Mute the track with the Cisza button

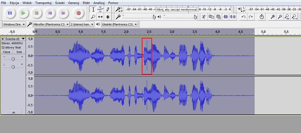tap(7, 52)
